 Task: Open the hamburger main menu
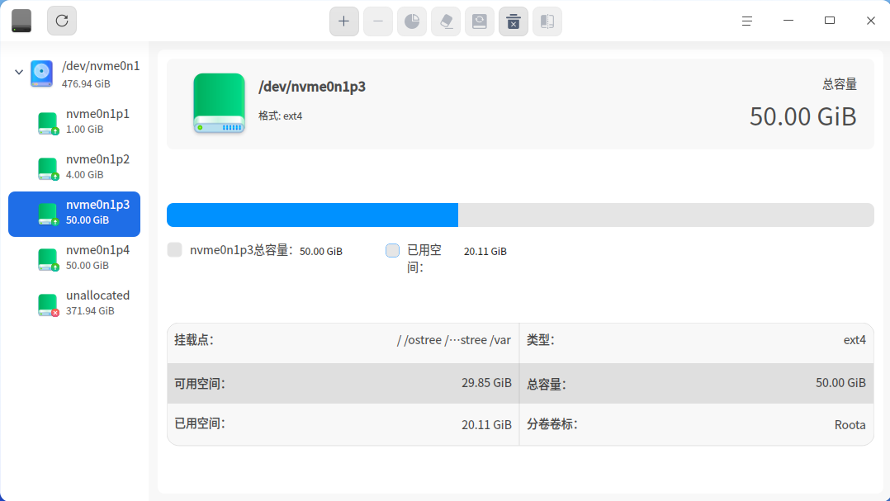747,21
